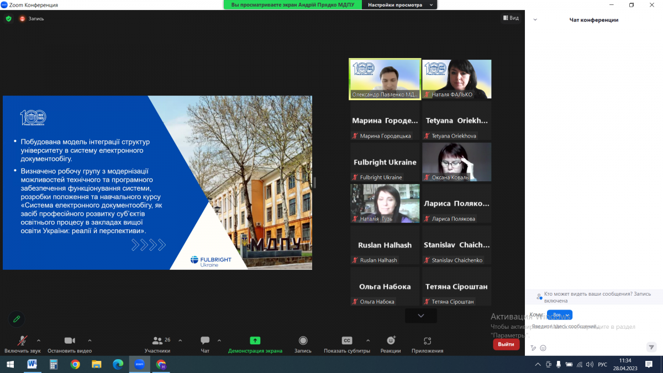Screen dimensions: 663x373
Task: Click the green annotation pencil icon
Action: click(17, 319)
